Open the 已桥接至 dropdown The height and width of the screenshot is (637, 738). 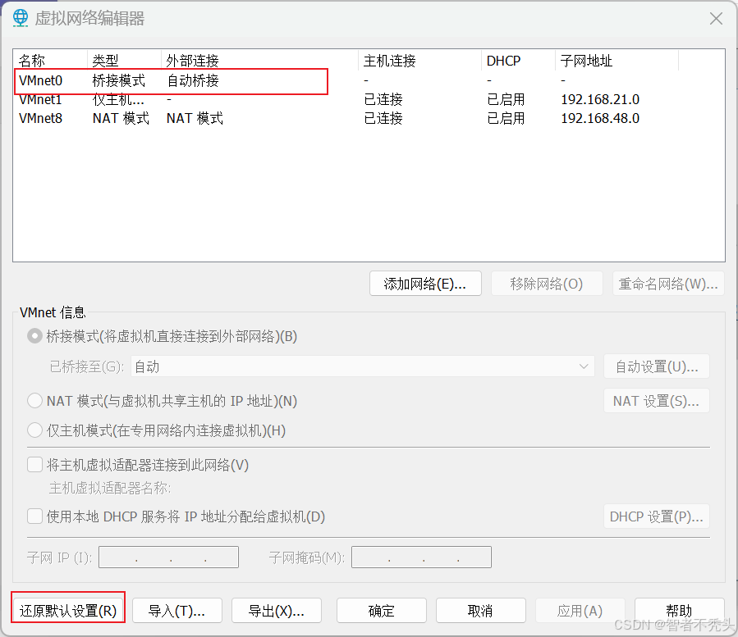point(362,366)
